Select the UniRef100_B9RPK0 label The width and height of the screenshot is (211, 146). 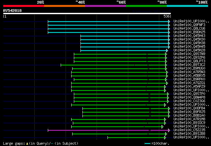click(x=189, y=79)
